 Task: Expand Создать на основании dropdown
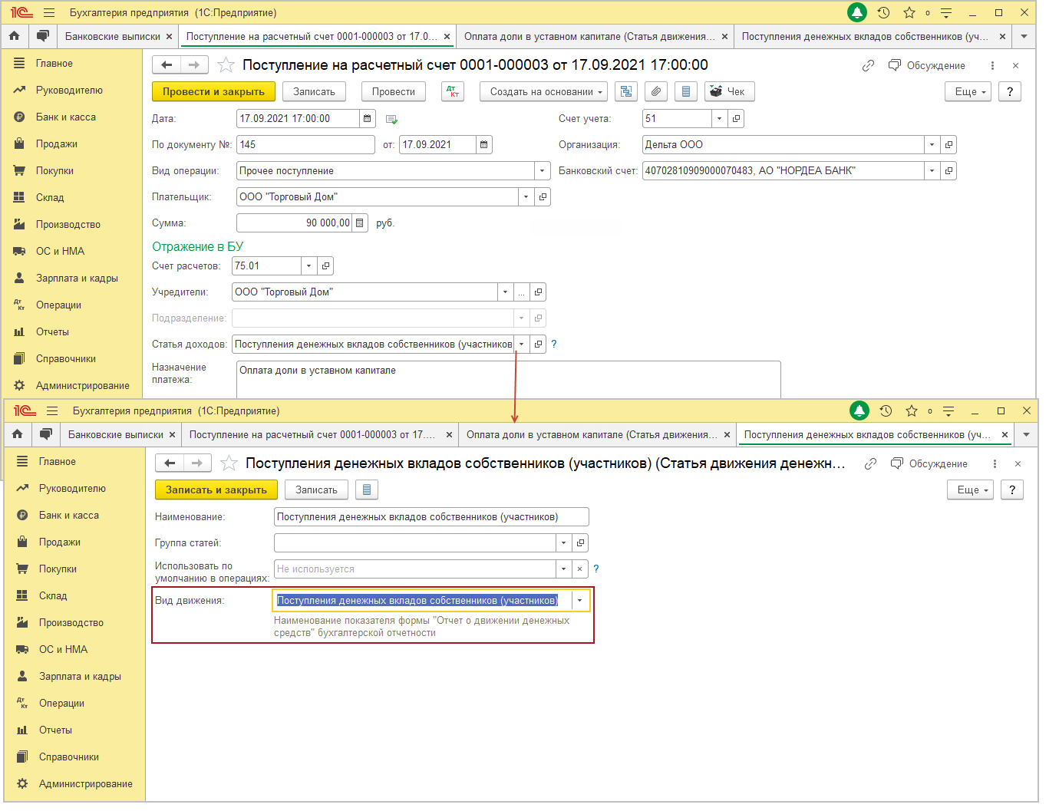coord(543,91)
